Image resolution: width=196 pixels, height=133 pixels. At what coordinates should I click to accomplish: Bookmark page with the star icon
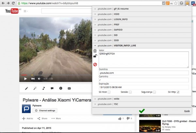tap(176, 3)
